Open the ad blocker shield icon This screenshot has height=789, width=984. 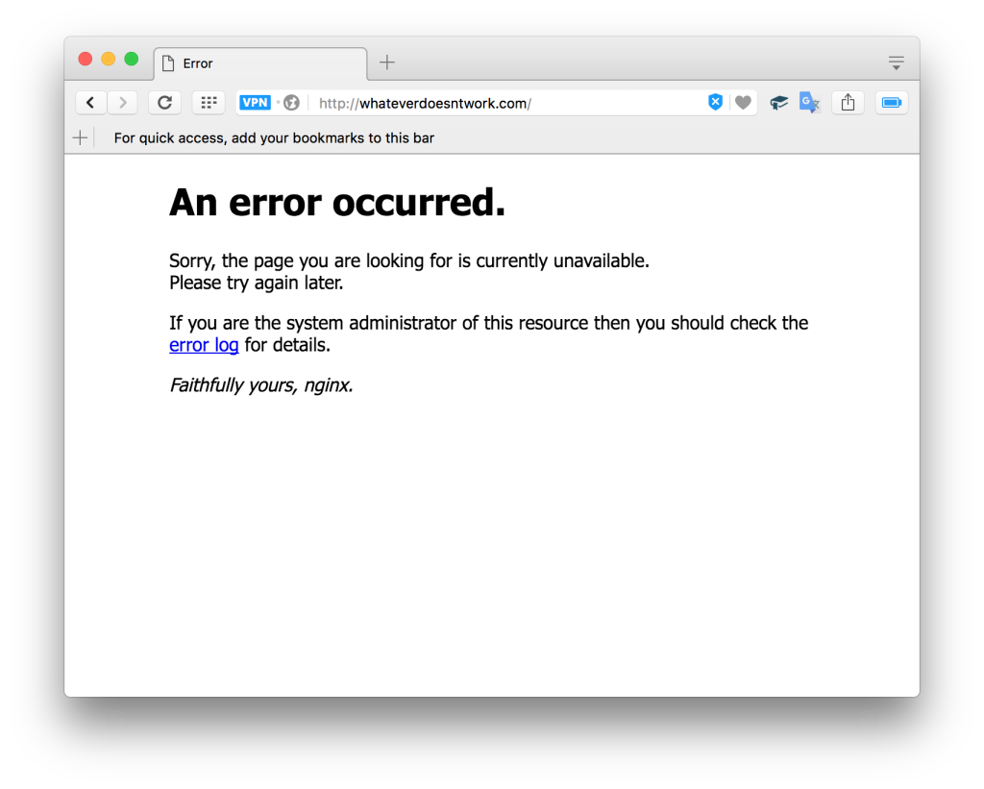[x=715, y=102]
